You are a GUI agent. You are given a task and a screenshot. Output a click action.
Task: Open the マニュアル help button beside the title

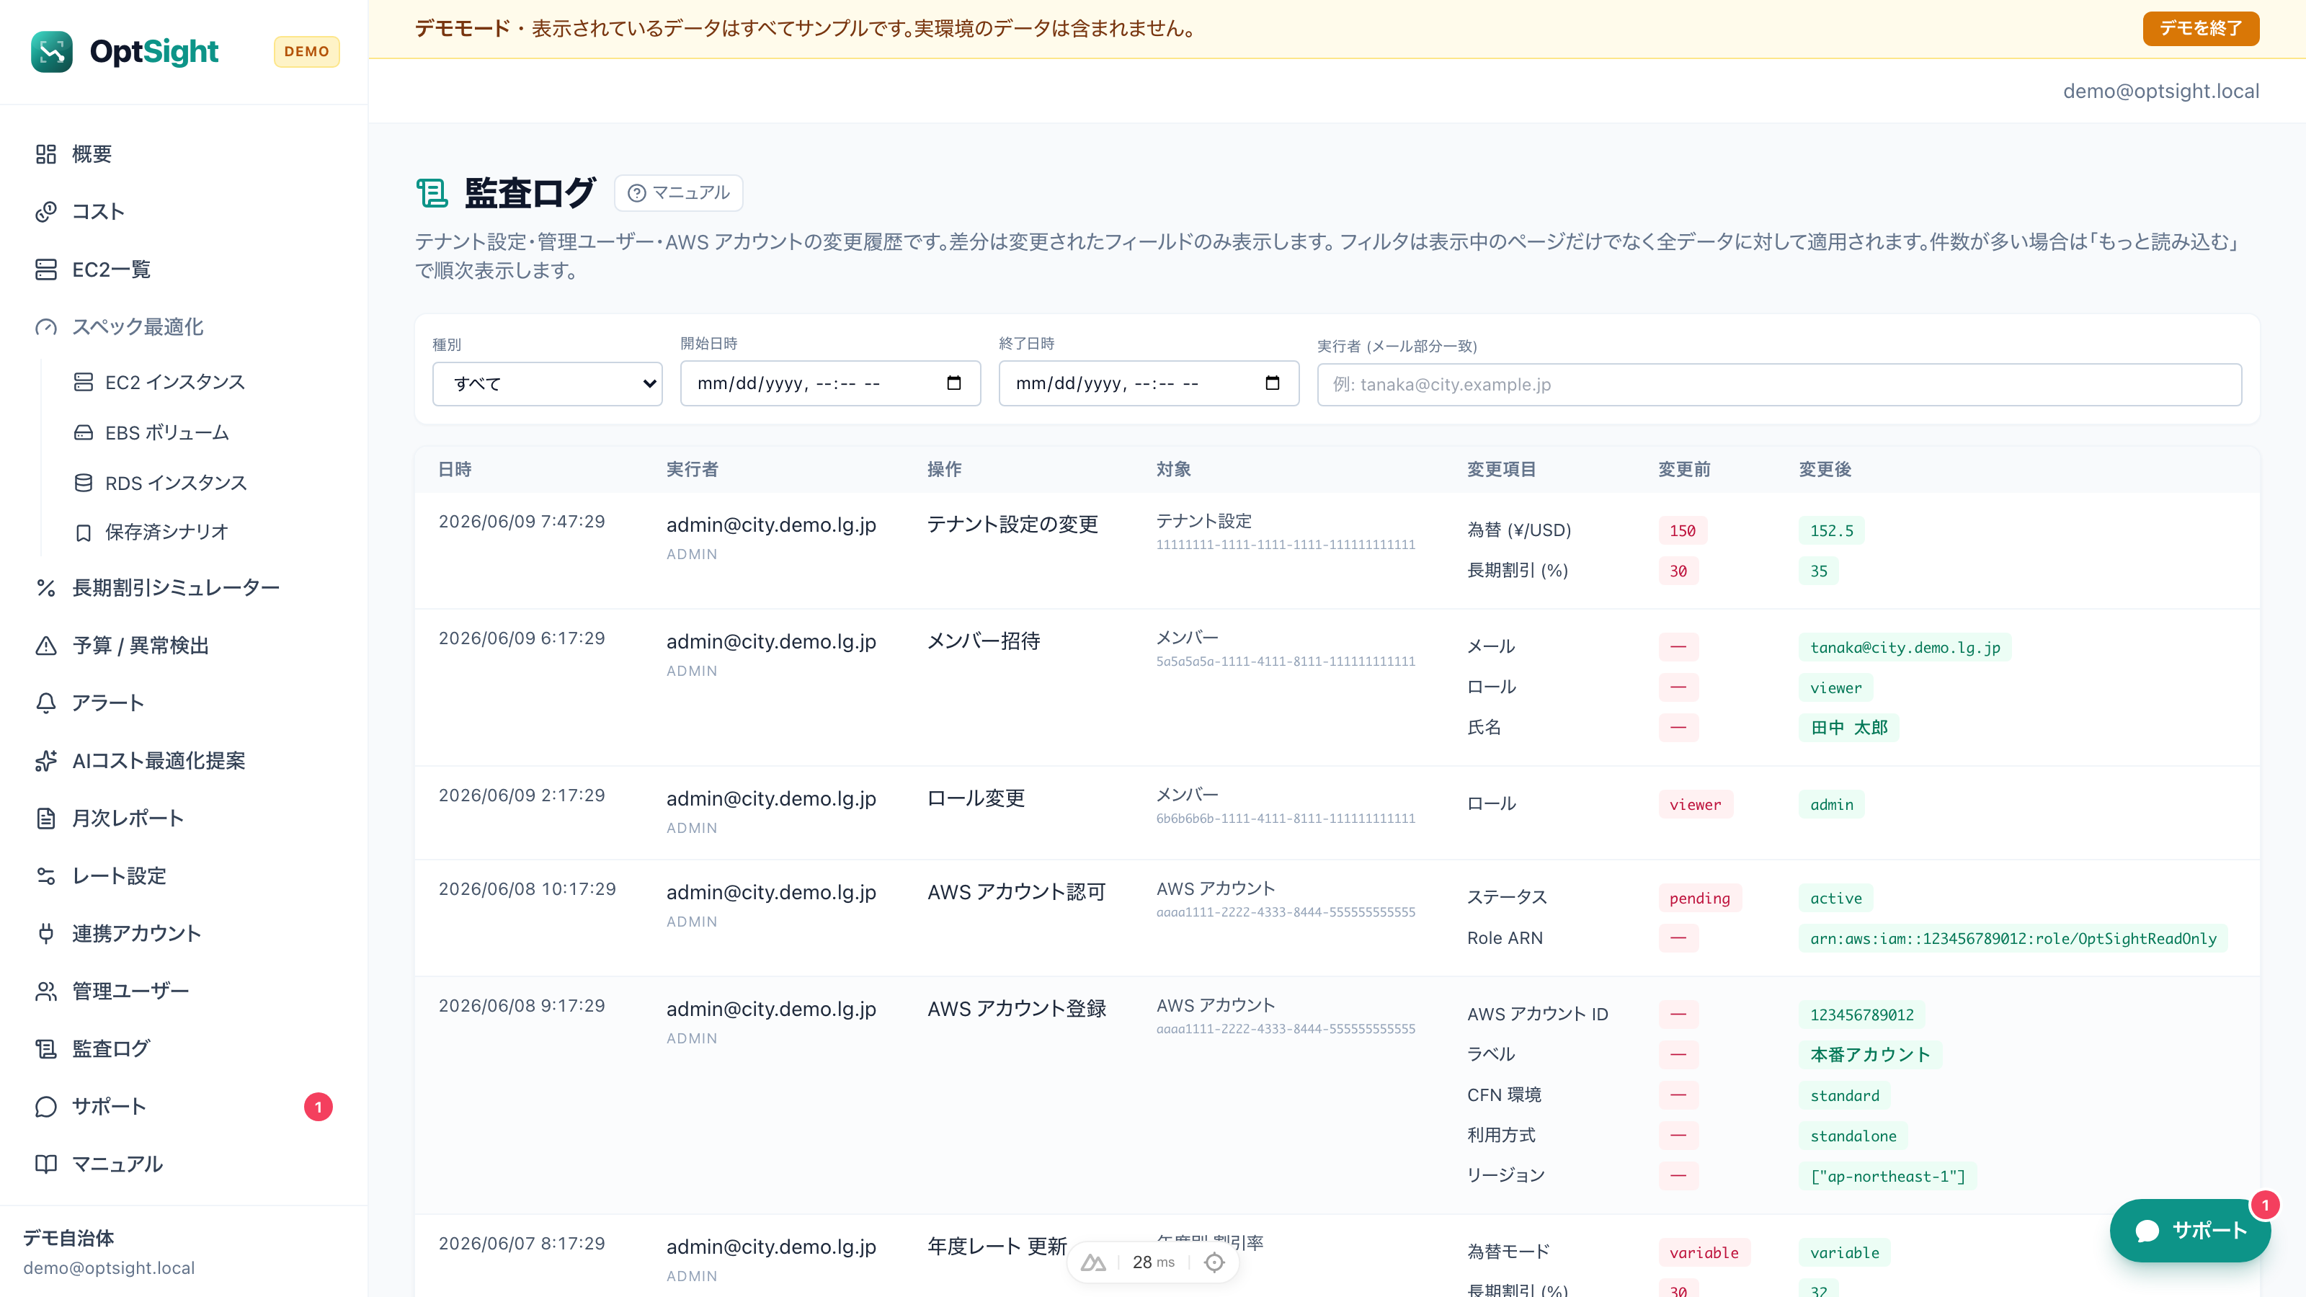tap(679, 192)
